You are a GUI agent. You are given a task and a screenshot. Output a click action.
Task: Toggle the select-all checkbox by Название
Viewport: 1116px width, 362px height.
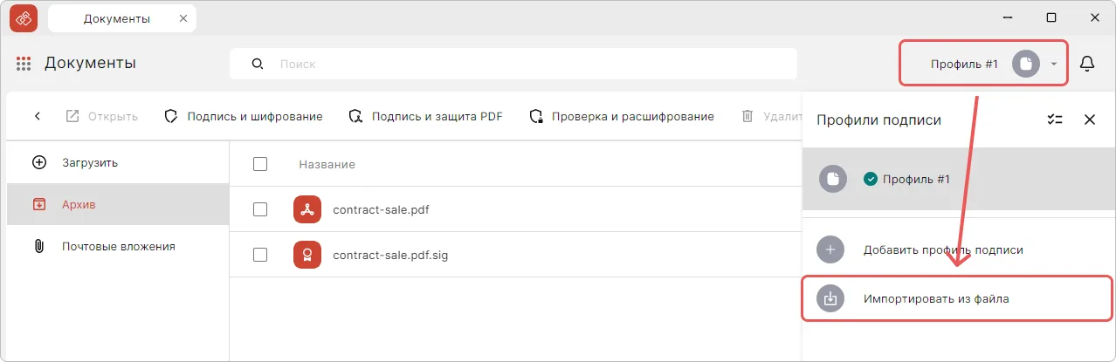click(x=259, y=164)
